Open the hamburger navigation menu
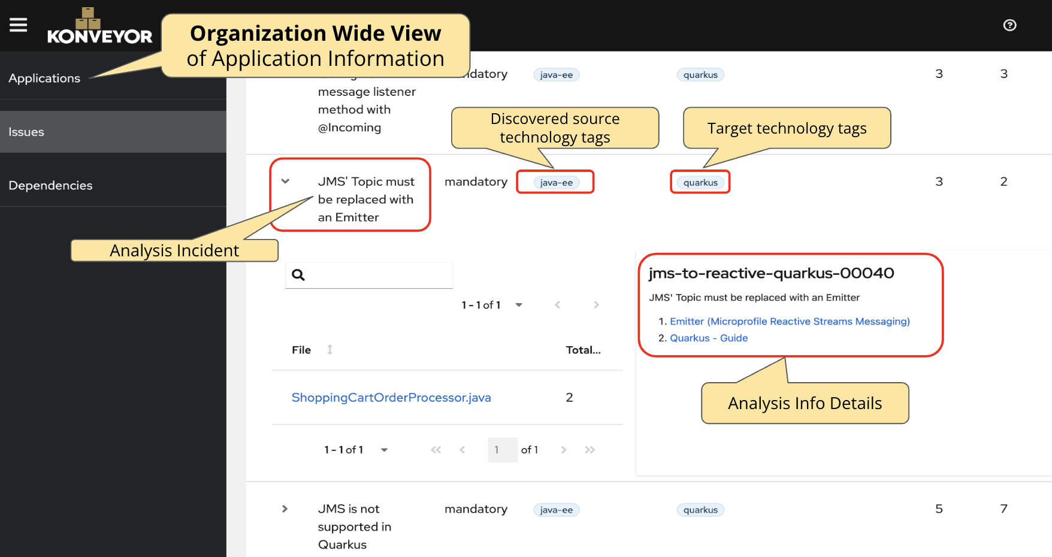 coord(19,25)
